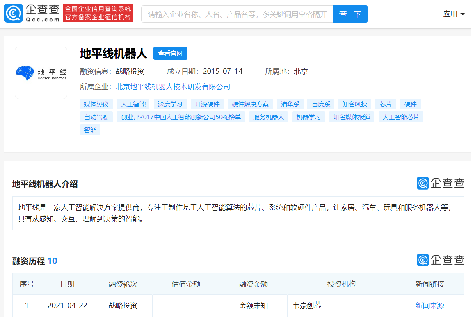Click the 融资轮次 column header

(x=123, y=284)
